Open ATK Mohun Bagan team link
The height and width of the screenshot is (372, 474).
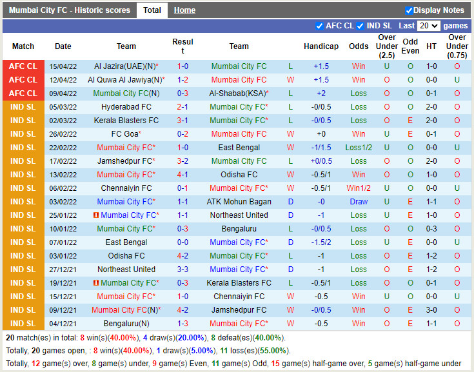tap(239, 202)
